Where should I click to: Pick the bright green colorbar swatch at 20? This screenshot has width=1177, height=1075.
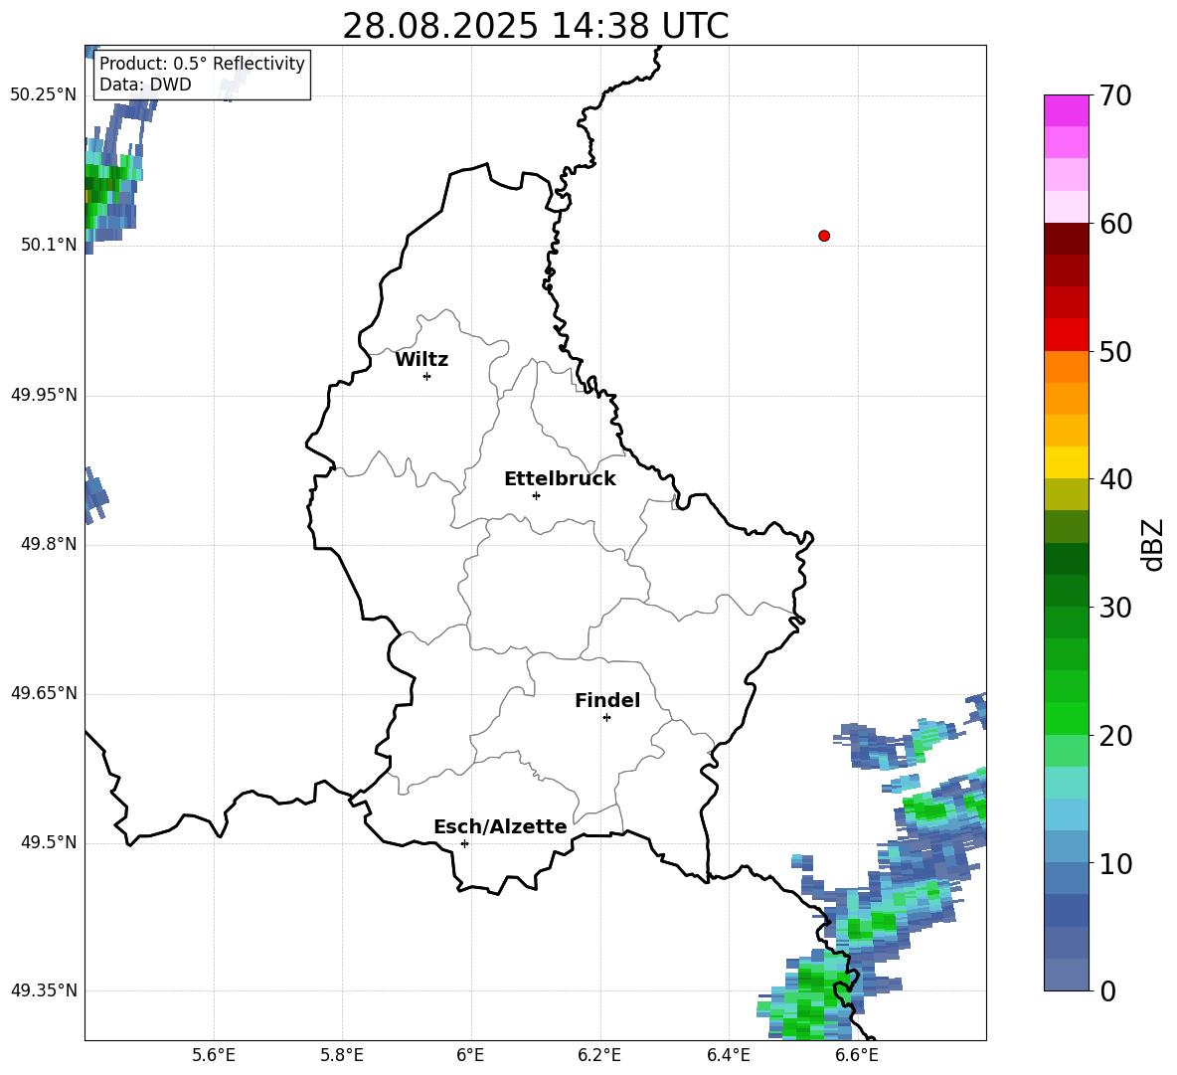point(1066,718)
